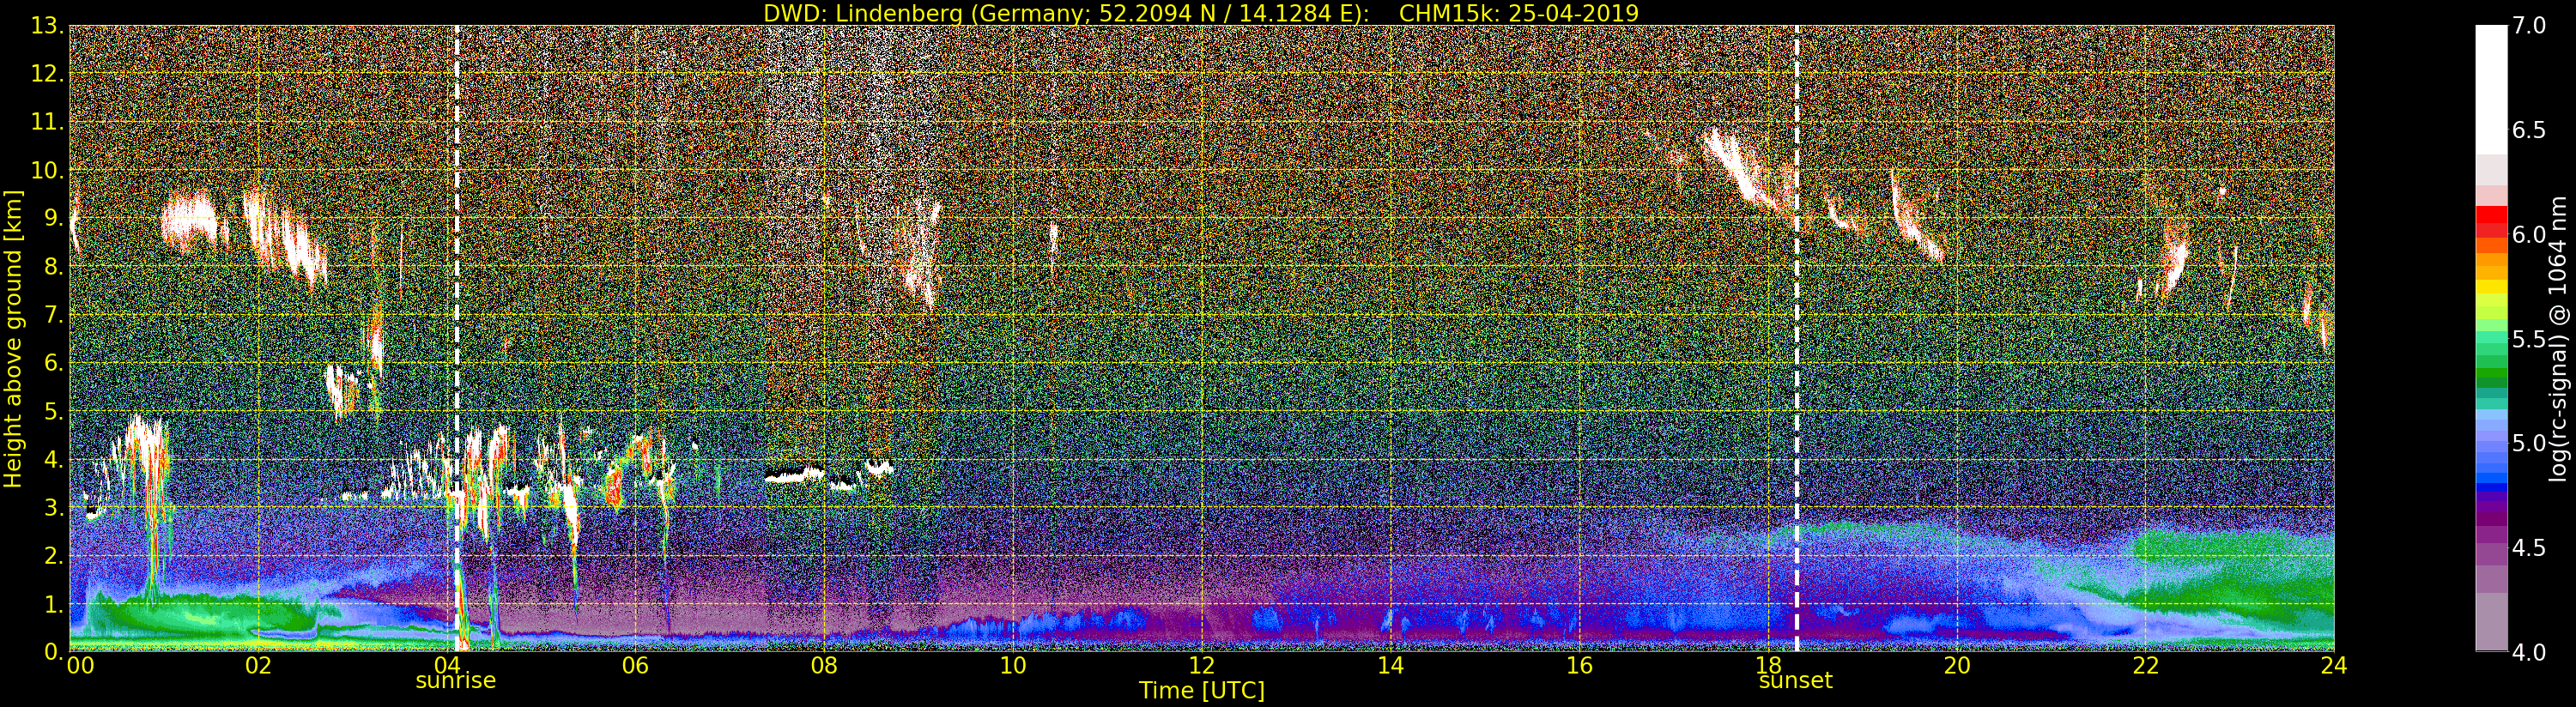The height and width of the screenshot is (707, 2576).
Task: Click height axis tick label '2.'
Action: [x=54, y=555]
